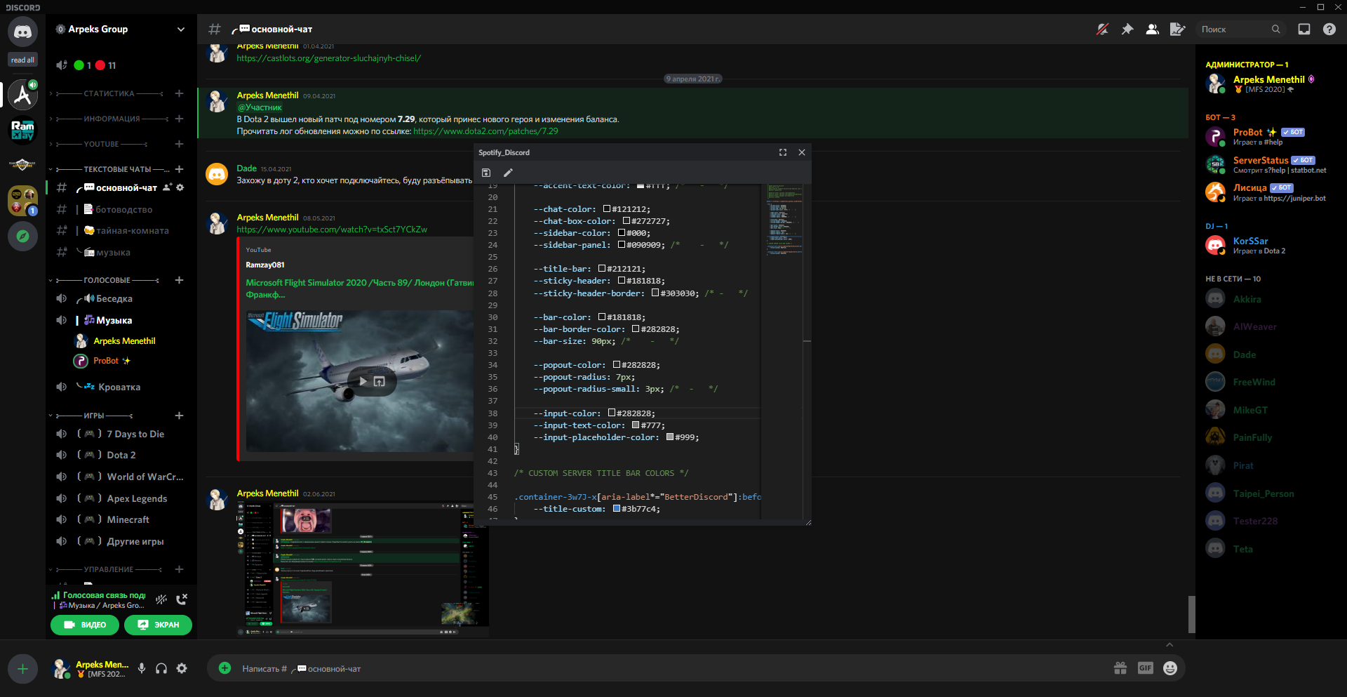Open the emoji picker
The image size is (1347, 697).
click(x=1170, y=668)
